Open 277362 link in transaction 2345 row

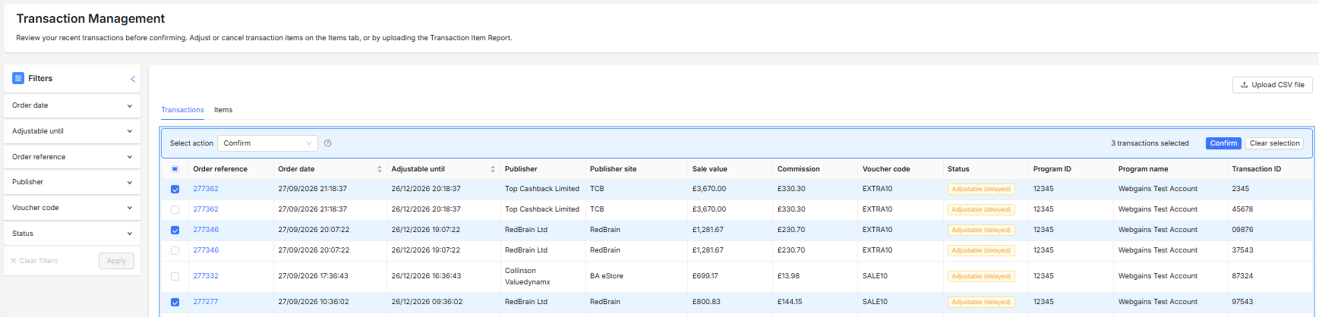[x=206, y=189]
